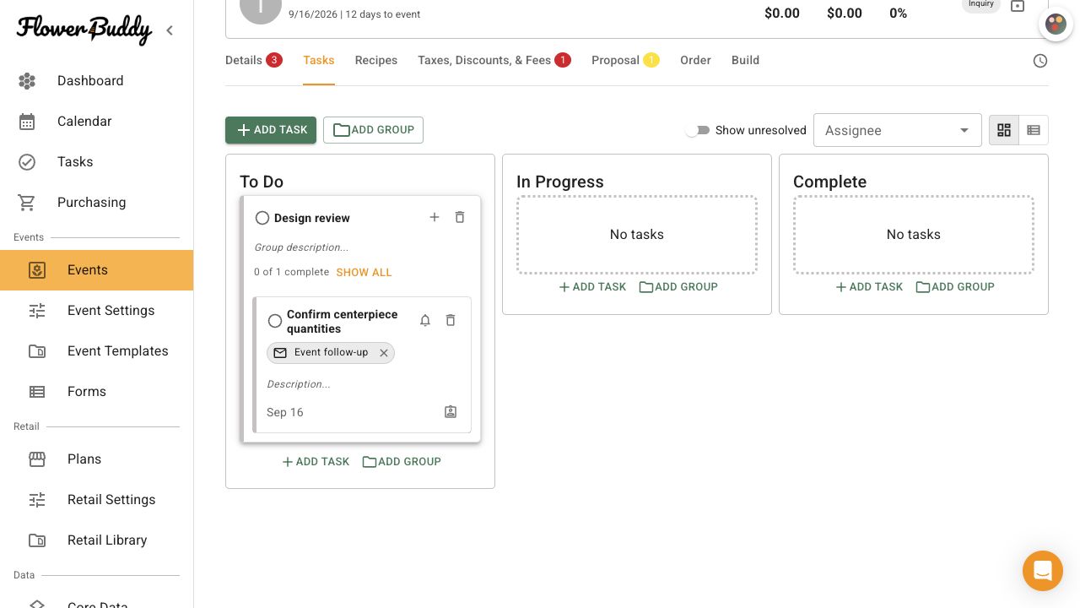This screenshot has width=1080, height=608.
Task: Select the Tasks tab
Action: pyautogui.click(x=319, y=60)
